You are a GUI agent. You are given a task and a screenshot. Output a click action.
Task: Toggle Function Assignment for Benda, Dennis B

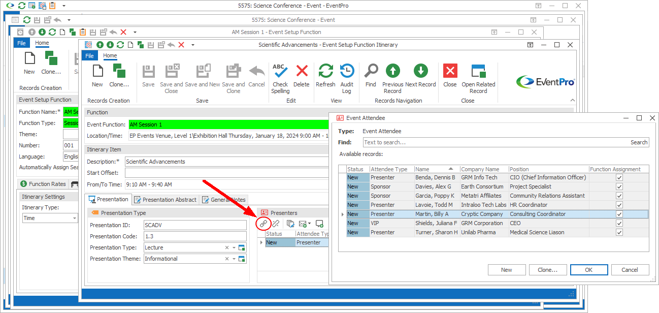(619, 177)
